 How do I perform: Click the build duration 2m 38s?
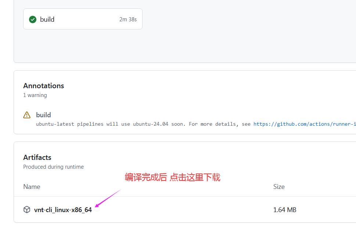coord(128,19)
